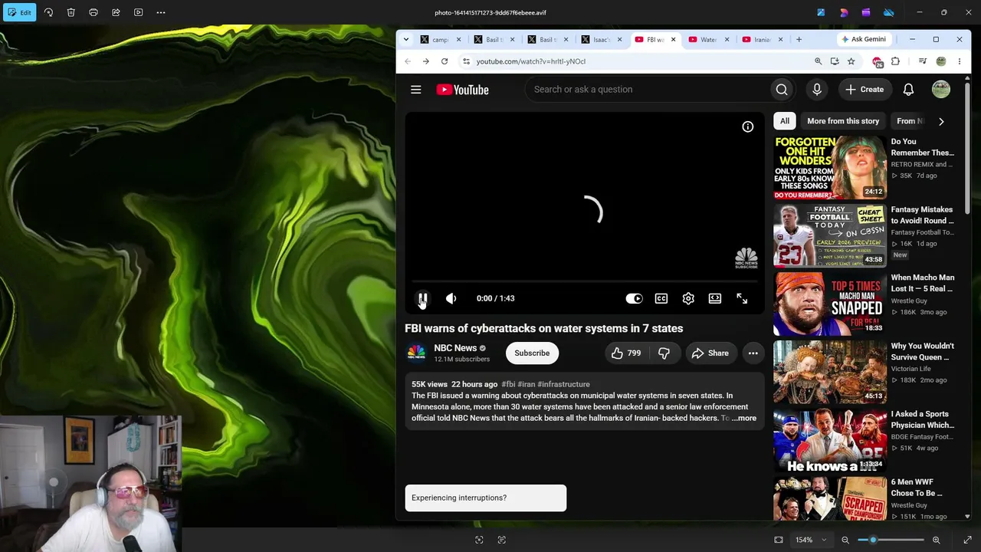This screenshot has height=552, width=981.
Task: Mute the video volume
Action: pos(451,298)
